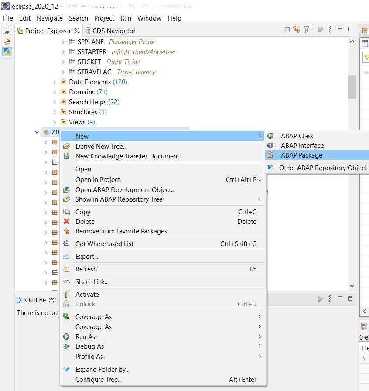Toggle Link with Editor in Project Explorer
The image size is (369, 391).
296,30
